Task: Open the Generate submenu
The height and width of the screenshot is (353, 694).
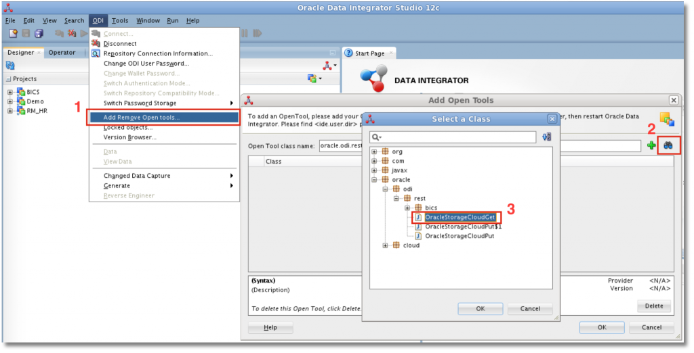Action: 164,185
